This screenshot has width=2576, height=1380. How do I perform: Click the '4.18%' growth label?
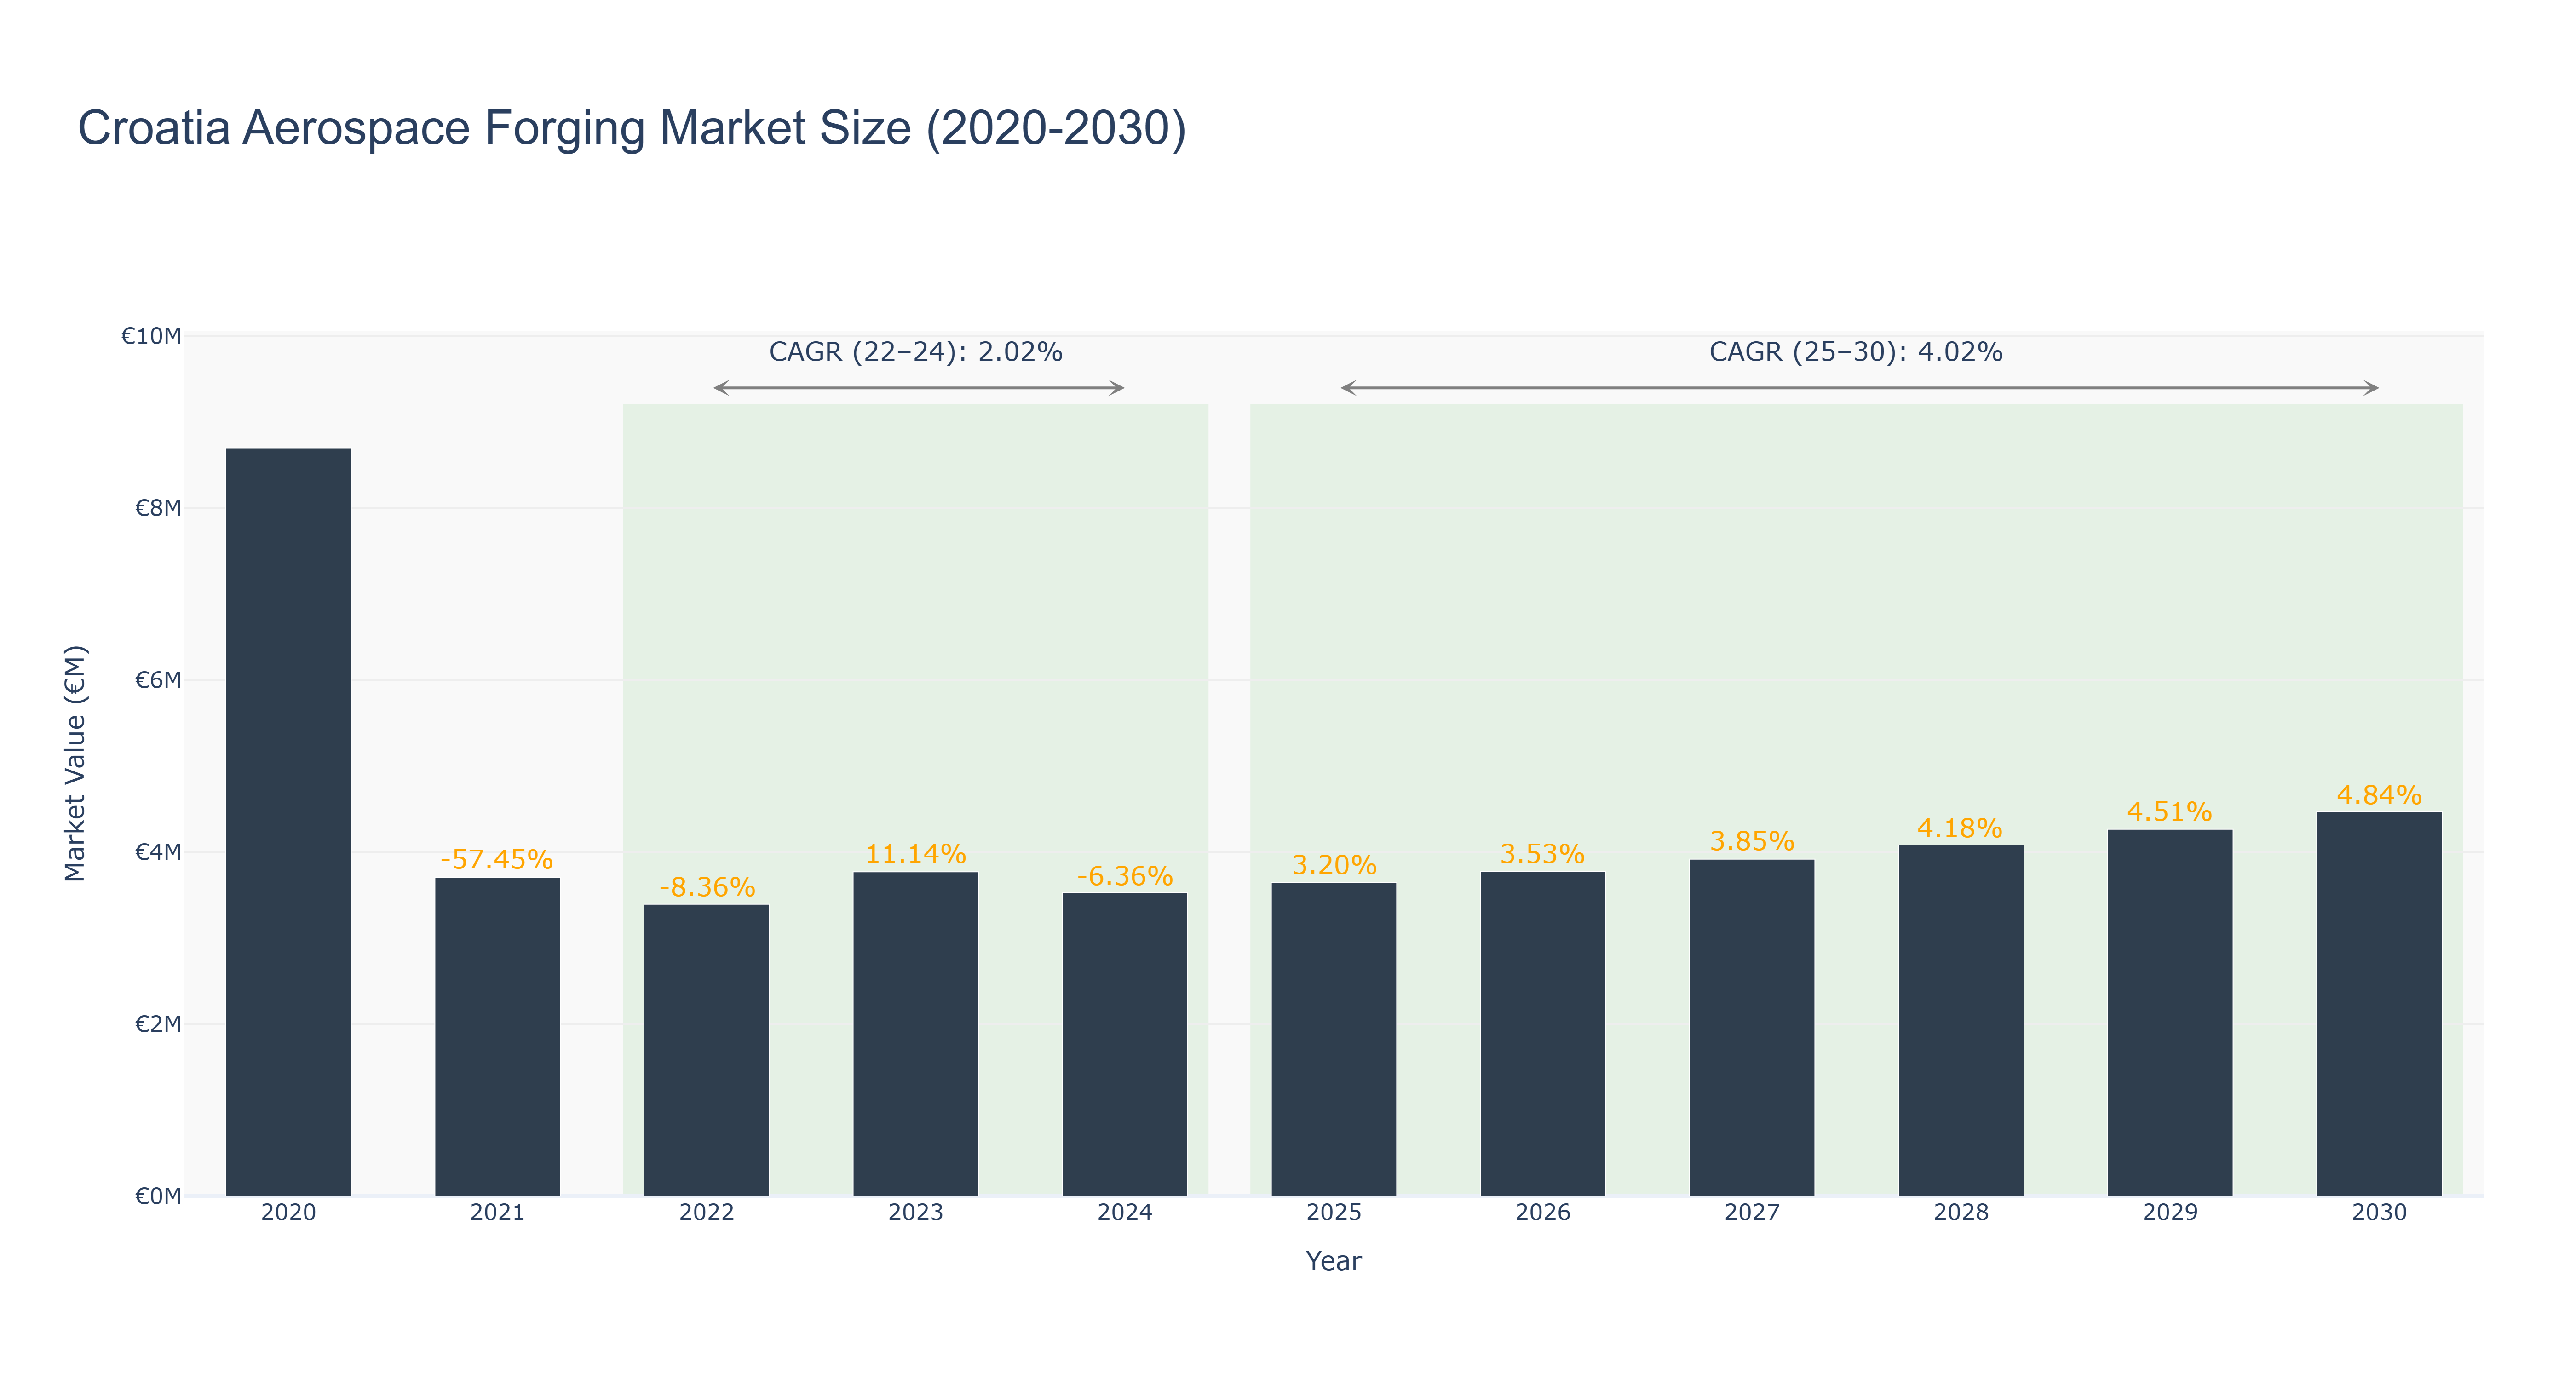1960,828
